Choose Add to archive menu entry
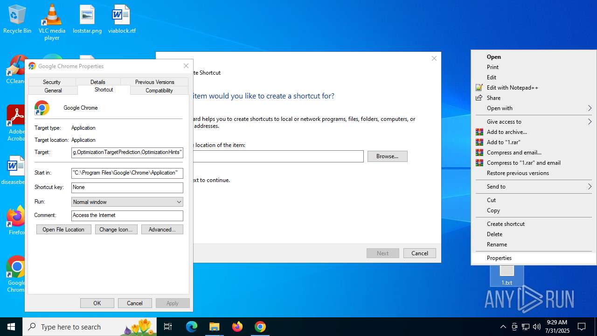 (534, 132)
